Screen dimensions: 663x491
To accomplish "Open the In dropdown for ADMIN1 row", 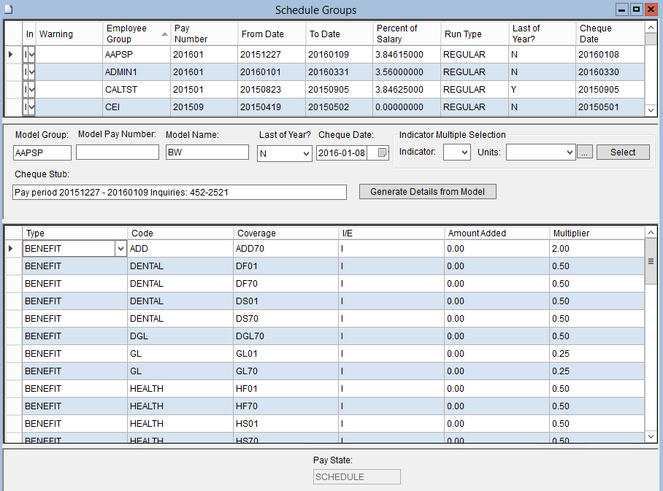I will click(31, 72).
